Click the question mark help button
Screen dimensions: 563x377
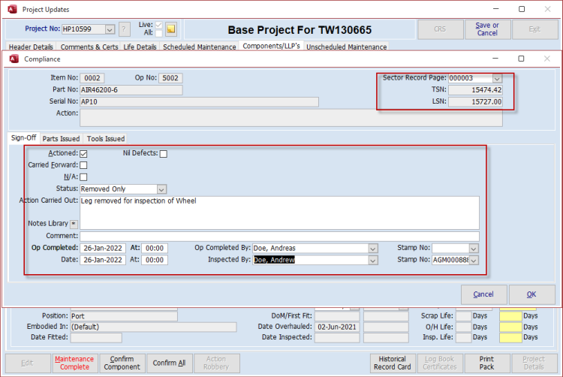coord(125,29)
